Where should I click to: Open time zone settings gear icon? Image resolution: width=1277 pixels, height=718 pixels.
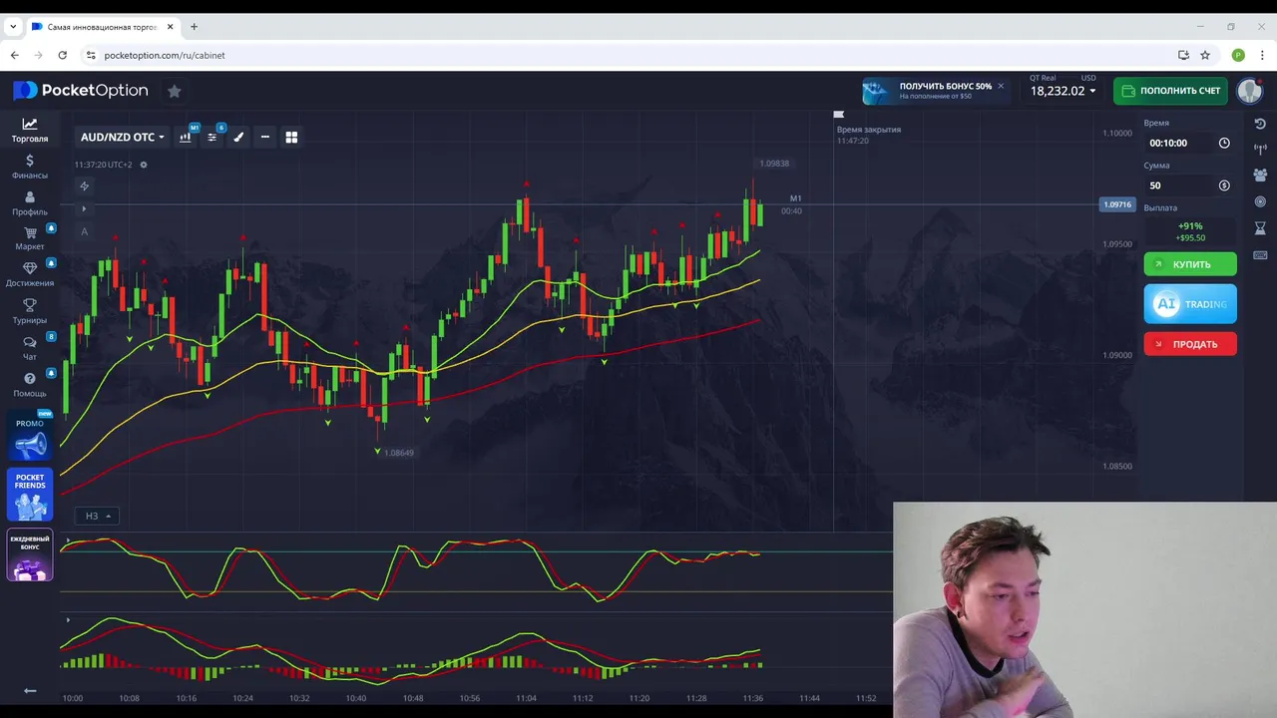[144, 165]
